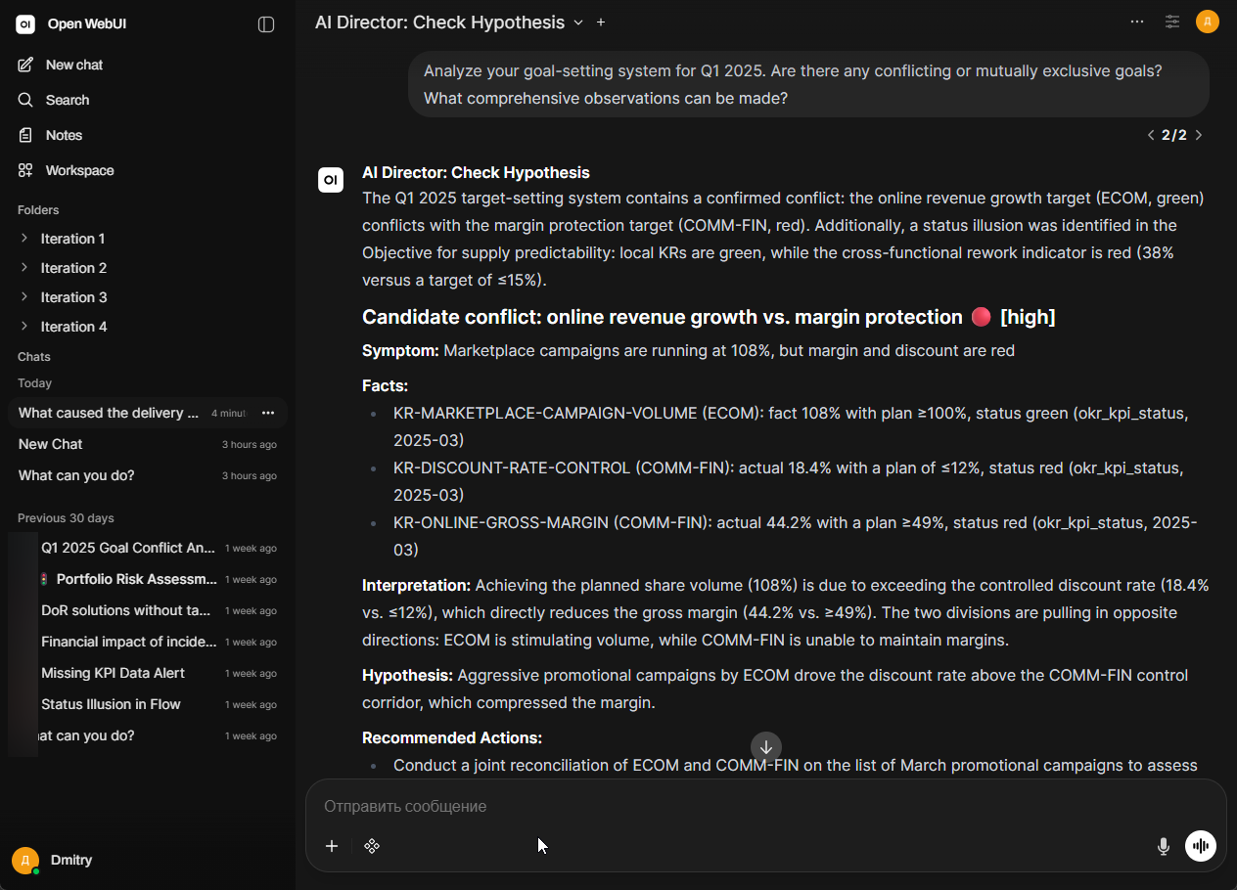Open options for the delivery chat item
Screen dimensions: 1237x890
point(268,413)
